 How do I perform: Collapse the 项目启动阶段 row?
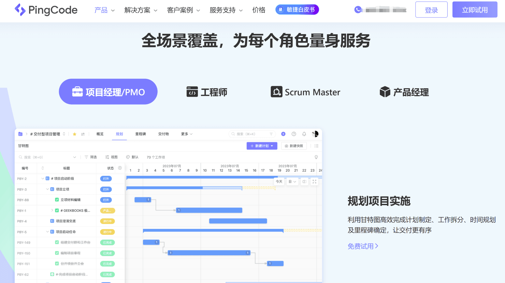click(x=43, y=178)
